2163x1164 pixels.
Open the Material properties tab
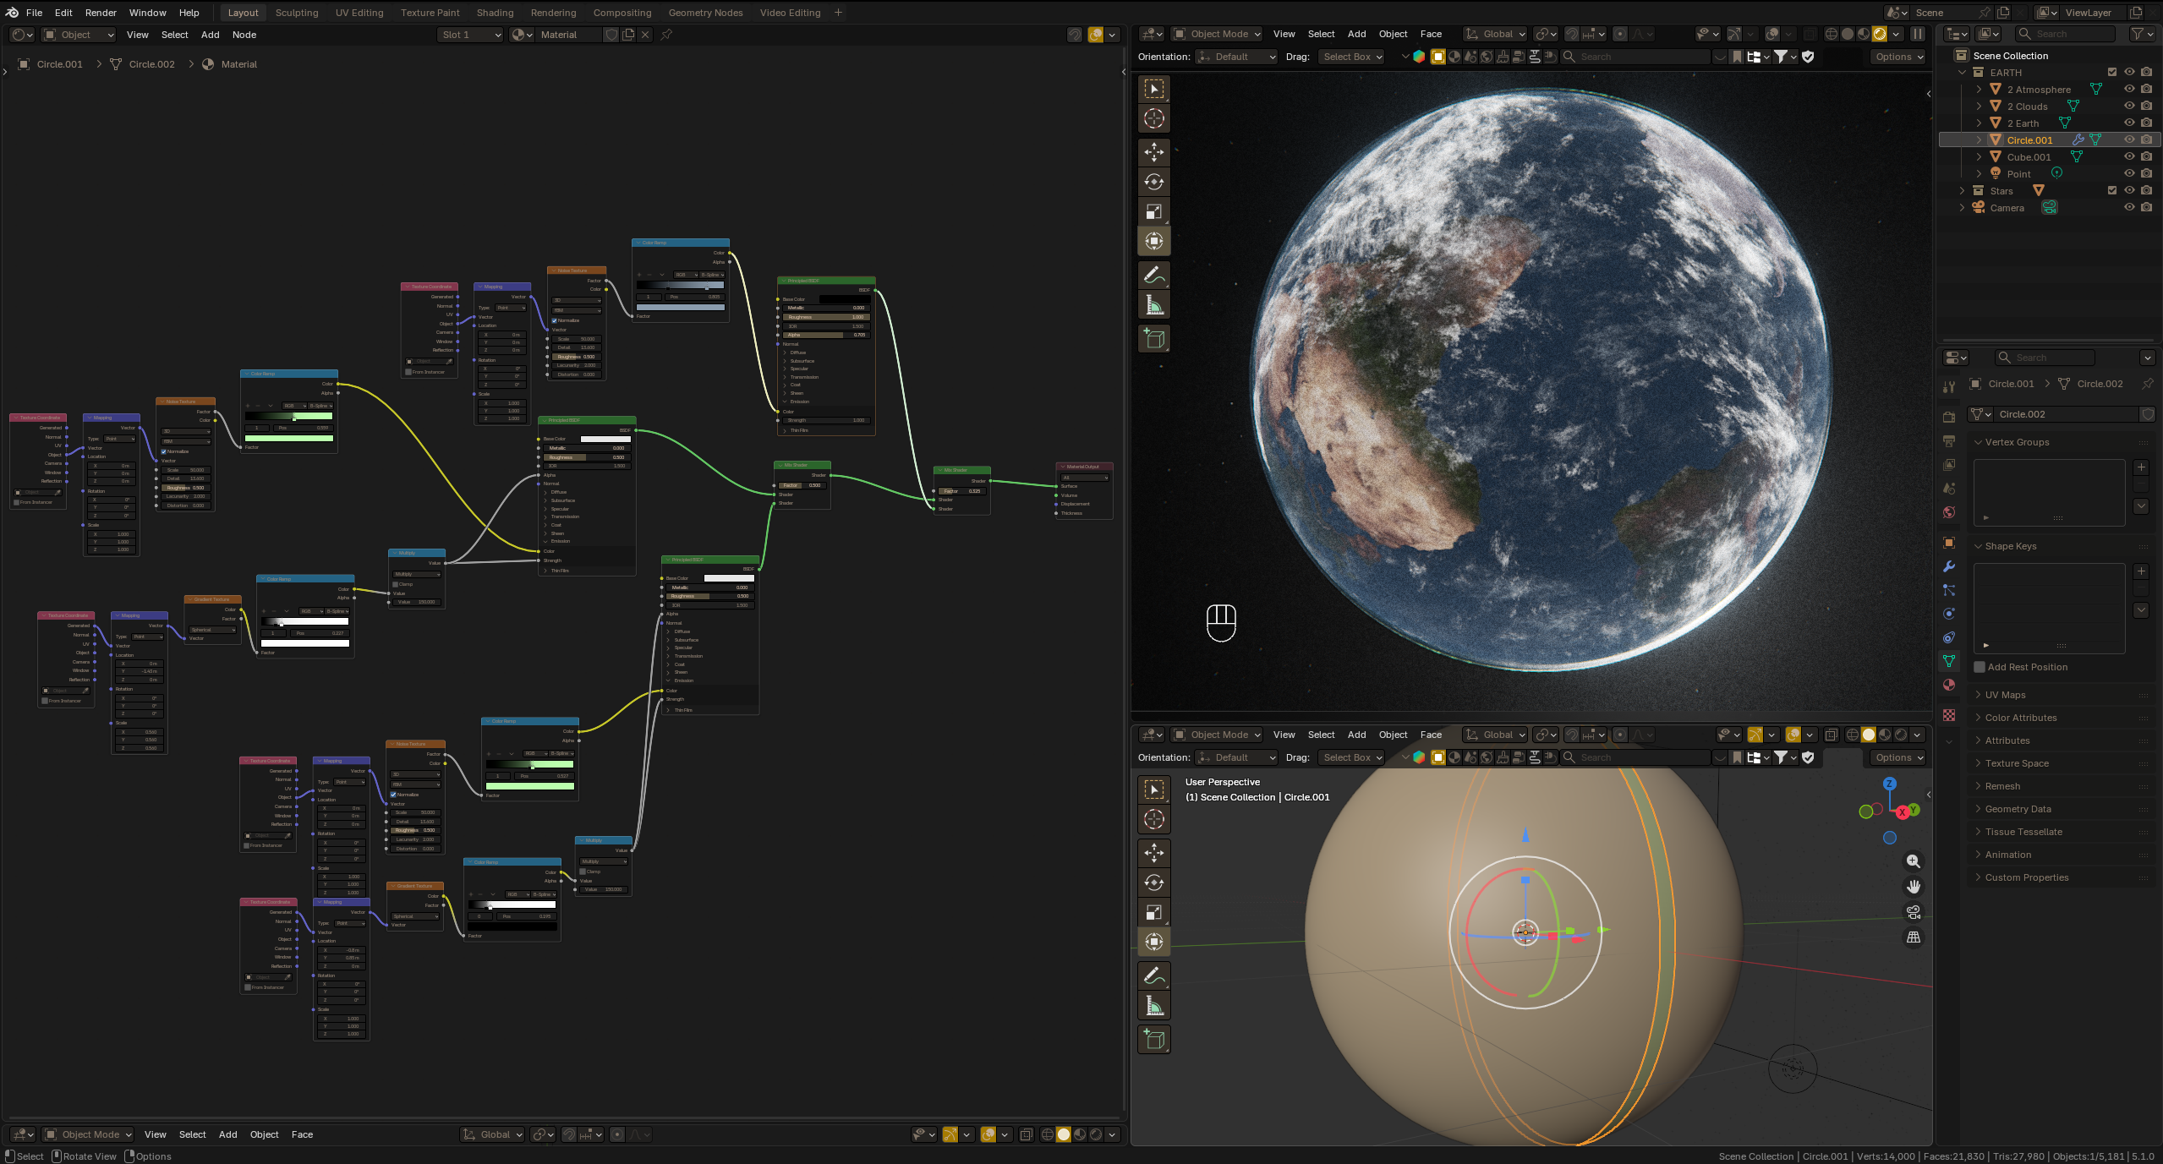click(x=1949, y=685)
